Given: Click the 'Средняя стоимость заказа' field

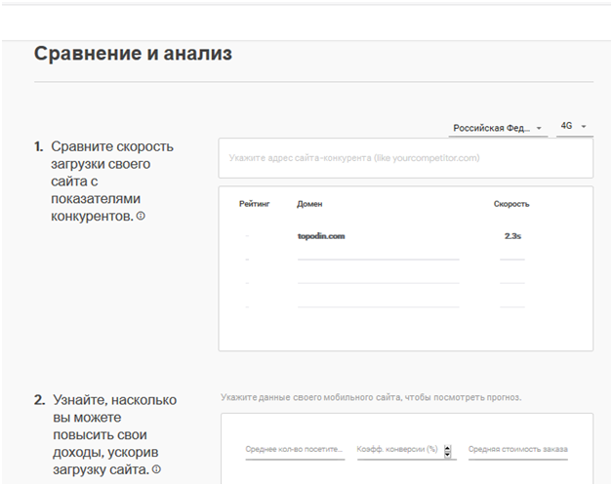Looking at the screenshot, I should pyautogui.click(x=518, y=450).
